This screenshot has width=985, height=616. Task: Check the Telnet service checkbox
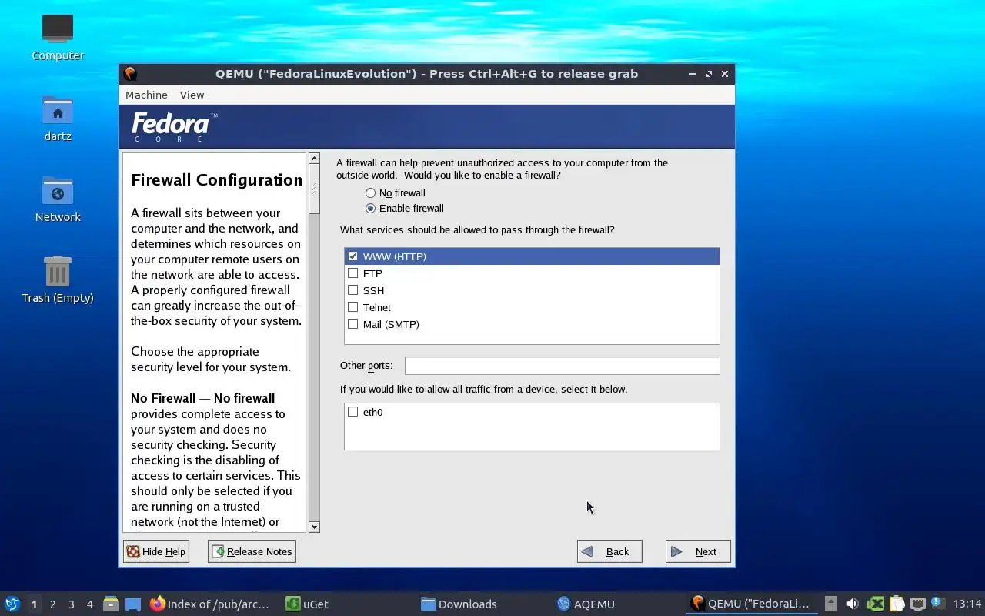353,307
